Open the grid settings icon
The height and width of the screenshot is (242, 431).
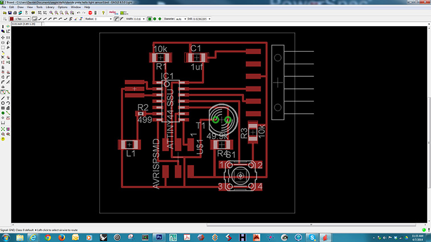[4, 19]
